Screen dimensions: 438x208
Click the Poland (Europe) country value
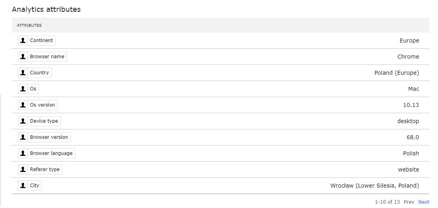(397, 73)
